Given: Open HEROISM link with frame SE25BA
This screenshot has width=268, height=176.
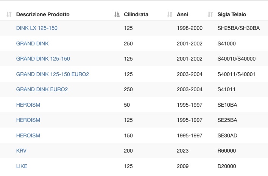Looking at the screenshot, I should tap(28, 120).
